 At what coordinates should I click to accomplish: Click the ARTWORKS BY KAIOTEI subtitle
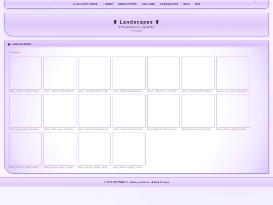click(136, 27)
